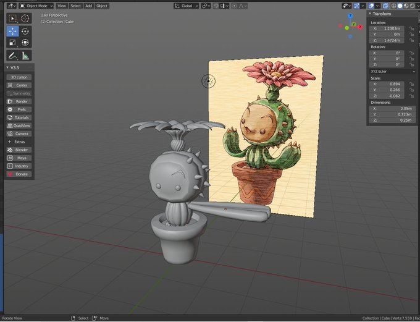Open the editor type dropdown
The width and height of the screenshot is (420, 322).
12,6
